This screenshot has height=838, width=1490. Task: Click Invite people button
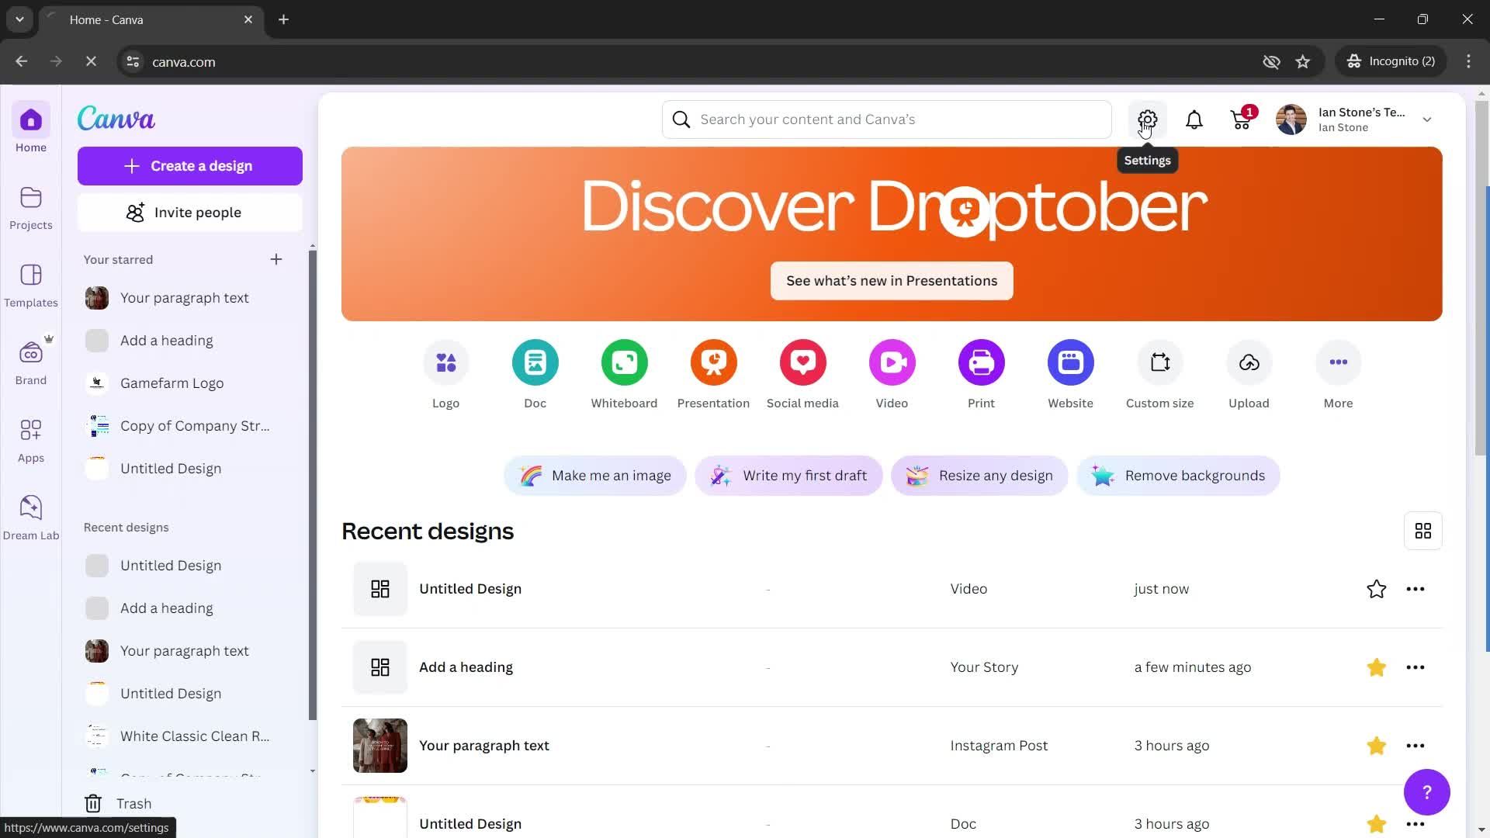click(190, 213)
